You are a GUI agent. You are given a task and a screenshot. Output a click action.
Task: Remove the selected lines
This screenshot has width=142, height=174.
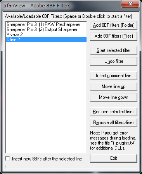pyautogui.click(x=114, y=112)
